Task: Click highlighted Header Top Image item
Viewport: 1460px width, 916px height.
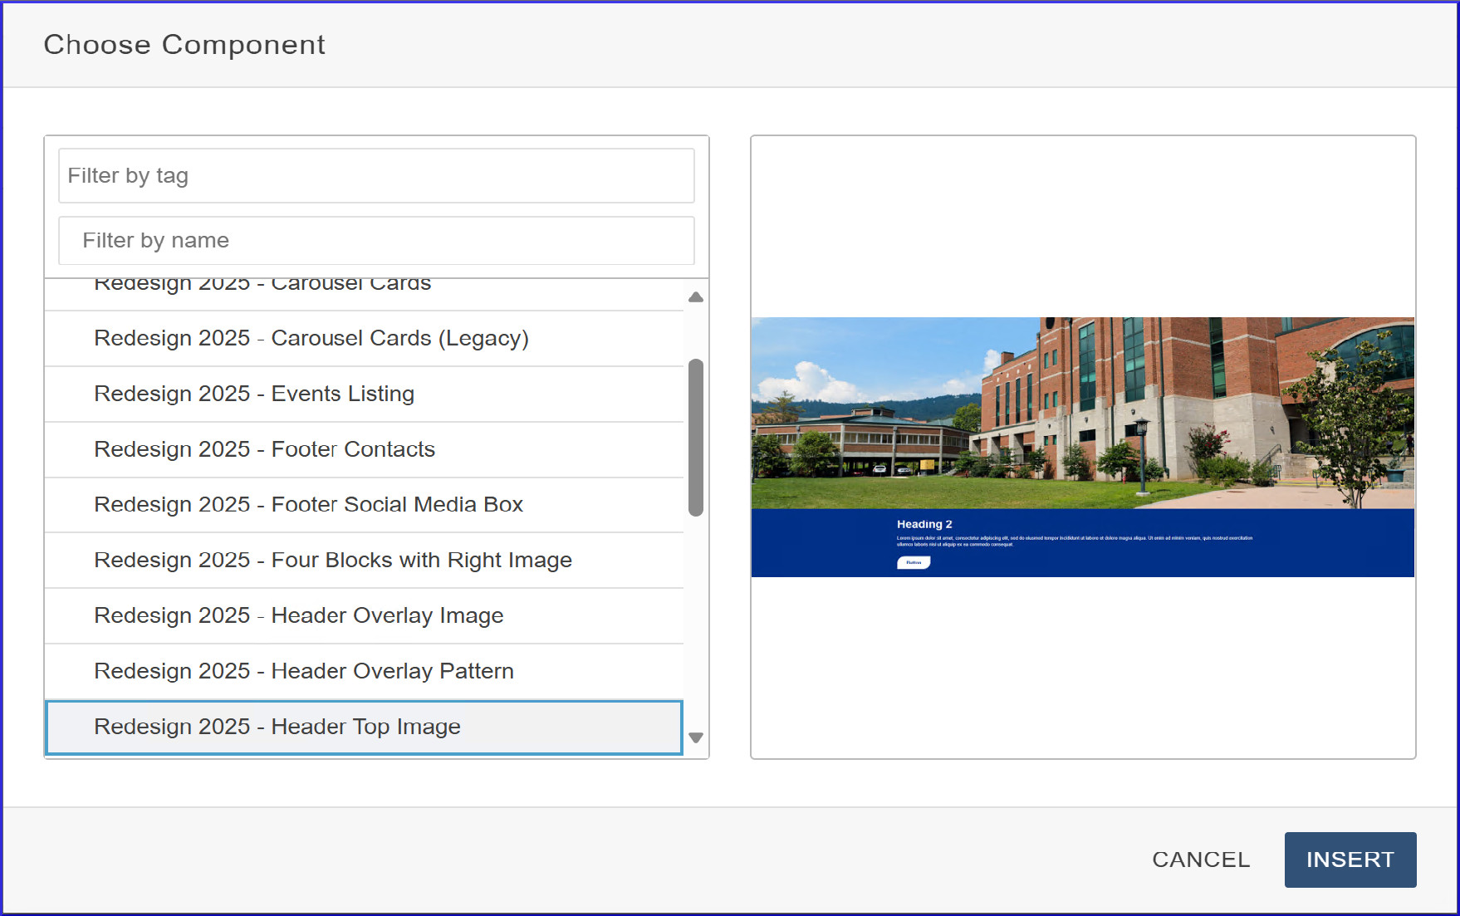Action: click(277, 727)
